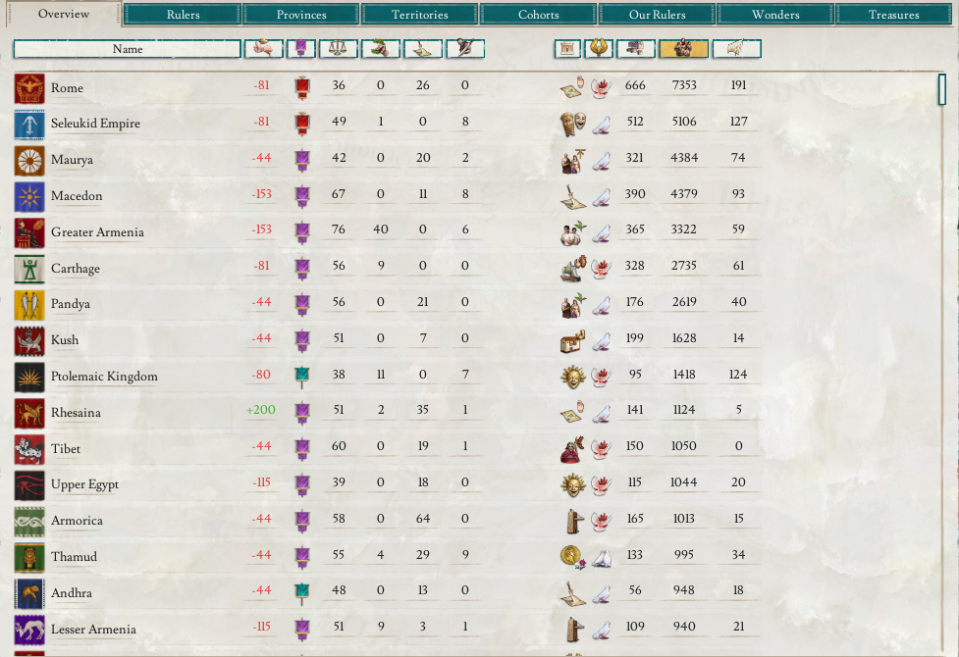This screenshot has height=657, width=959.
Task: Sort by the golden laurel wreath column
Action: (x=598, y=48)
